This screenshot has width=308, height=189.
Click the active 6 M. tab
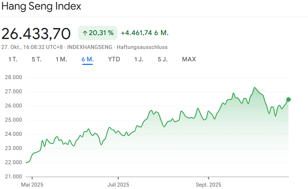pos(88,59)
